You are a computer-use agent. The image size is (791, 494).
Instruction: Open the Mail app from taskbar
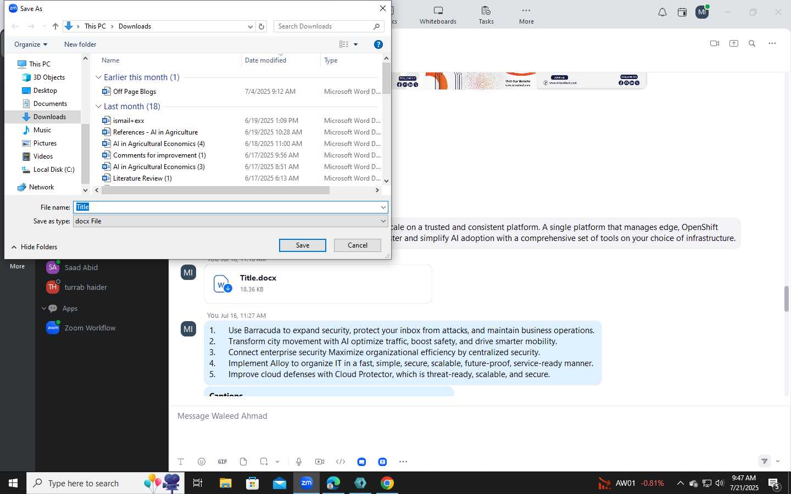point(280,483)
